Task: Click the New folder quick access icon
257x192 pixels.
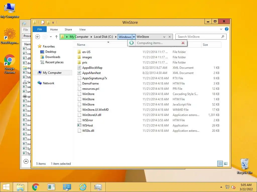Action: pyautogui.click(x=48, y=22)
